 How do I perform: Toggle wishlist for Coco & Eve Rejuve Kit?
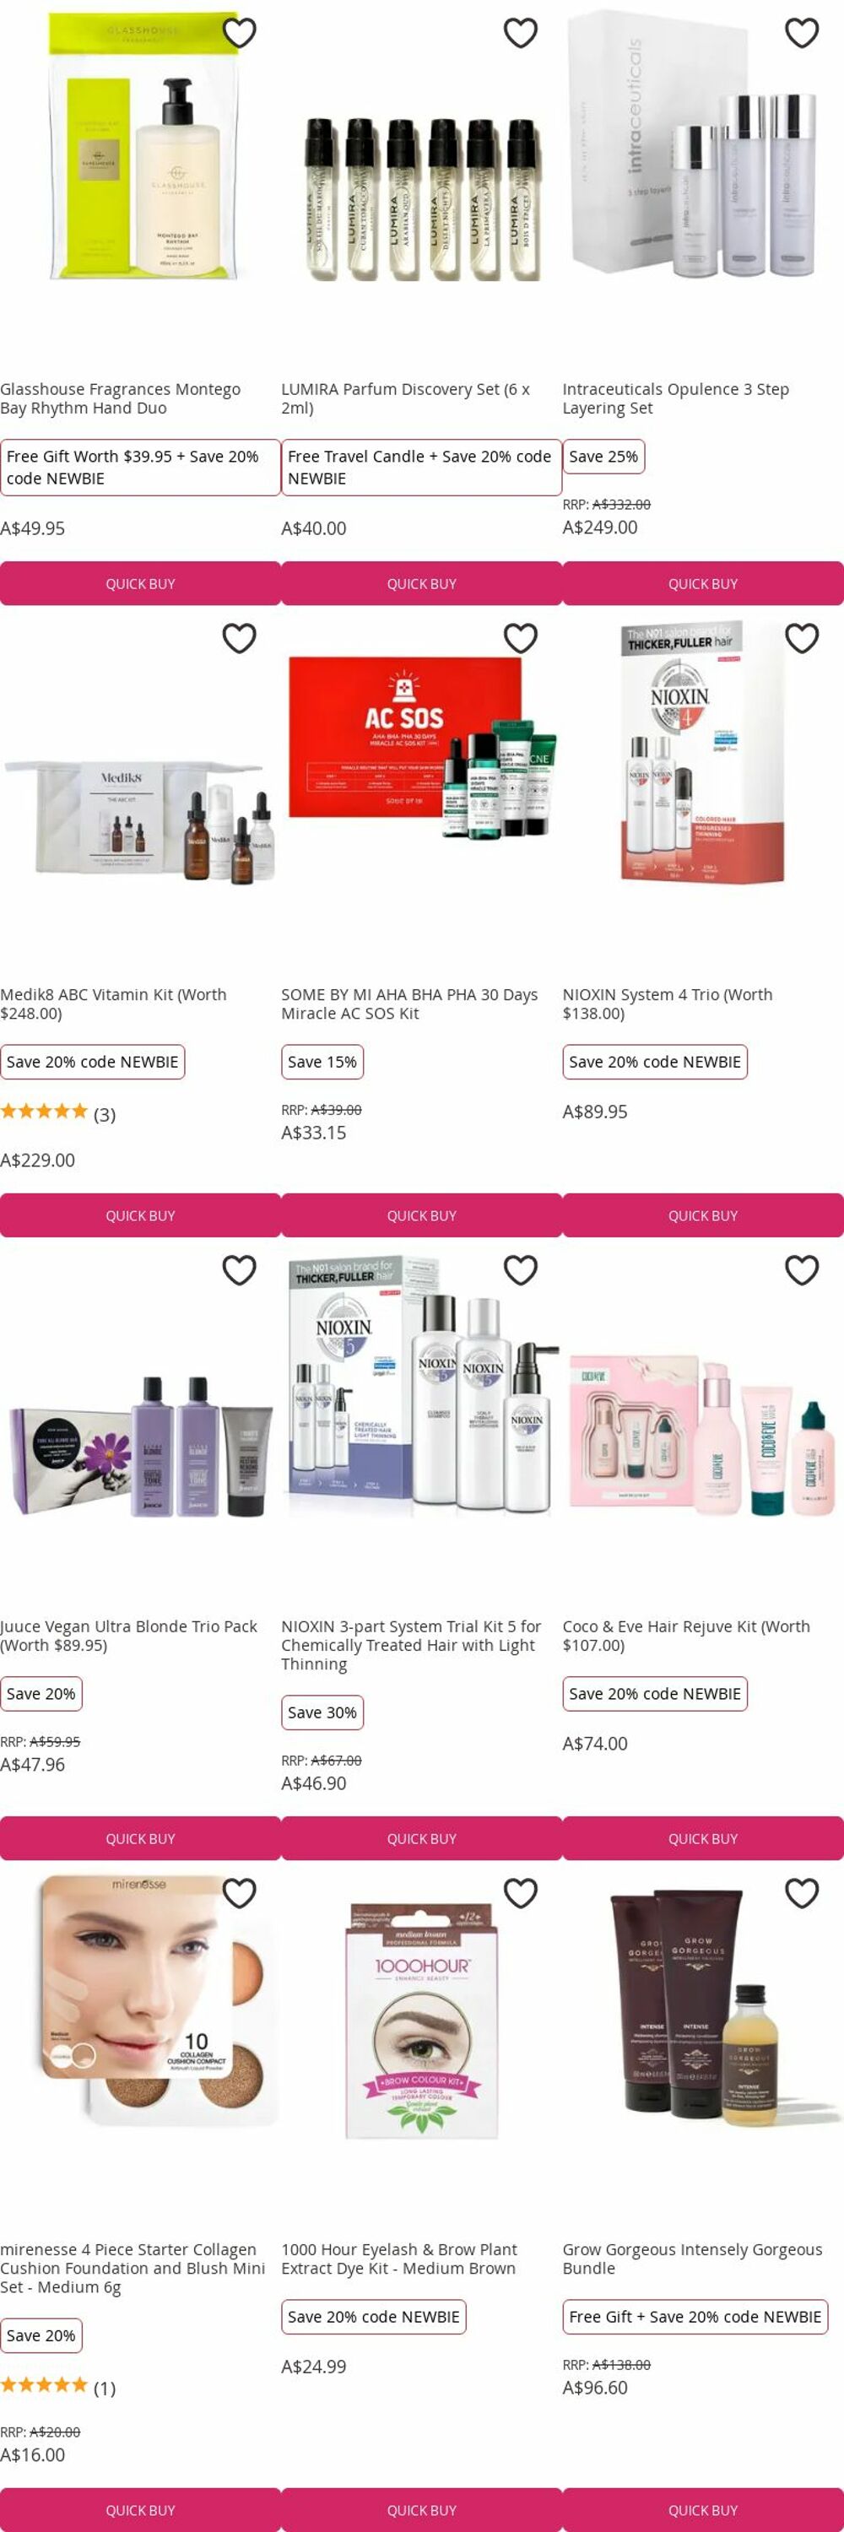[x=801, y=1271]
